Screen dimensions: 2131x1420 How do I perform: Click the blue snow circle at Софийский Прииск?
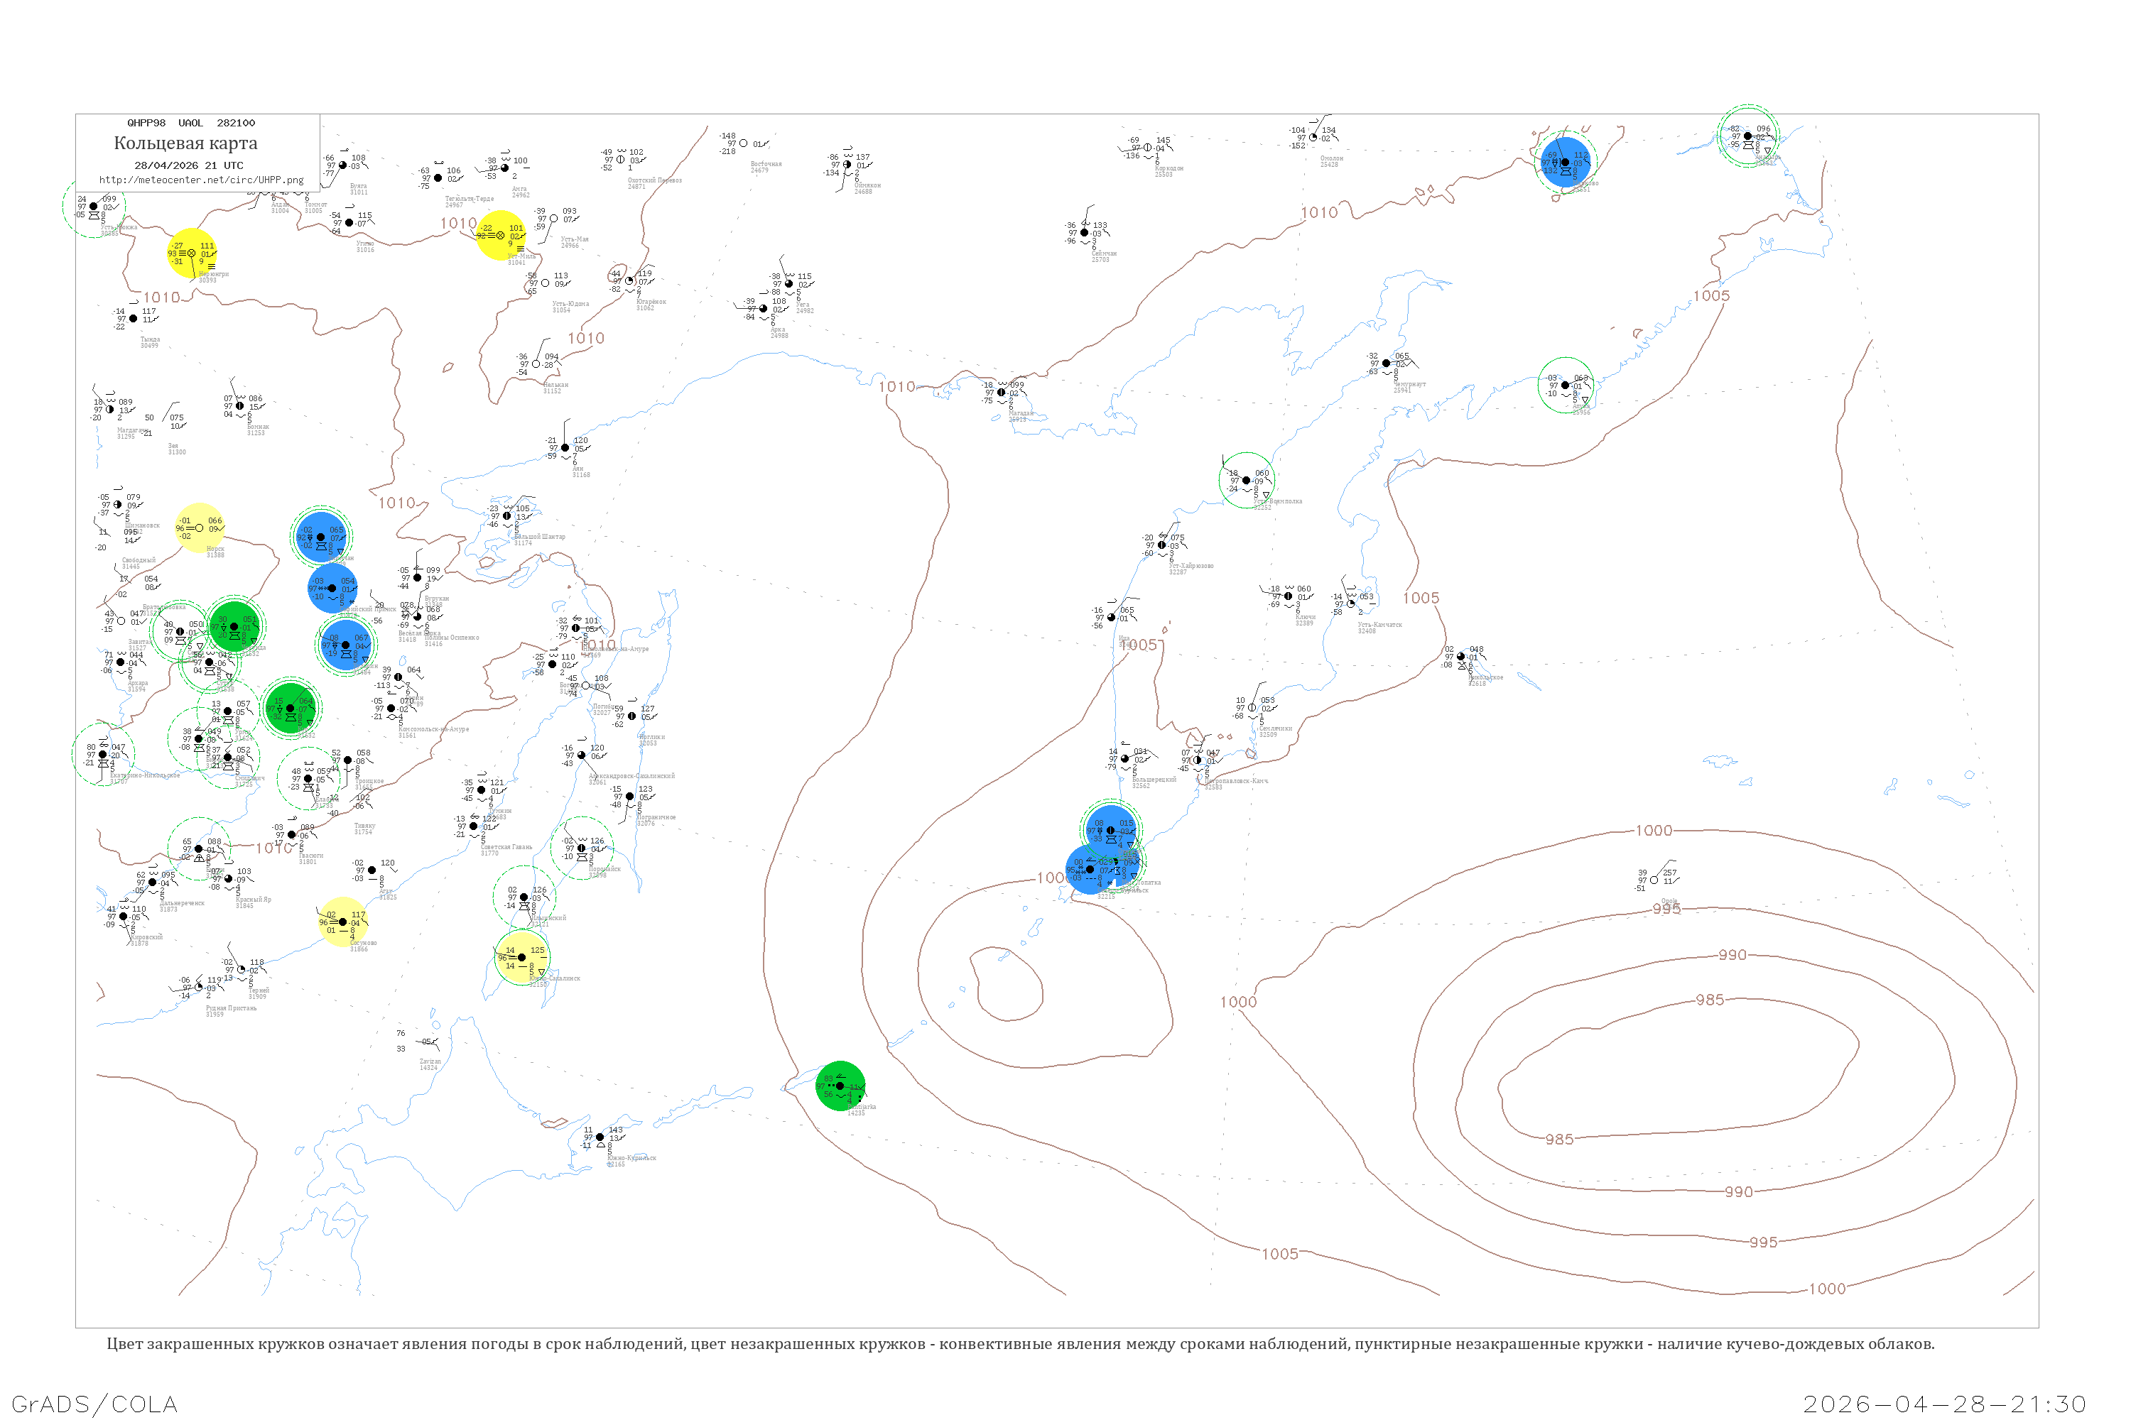(x=332, y=588)
